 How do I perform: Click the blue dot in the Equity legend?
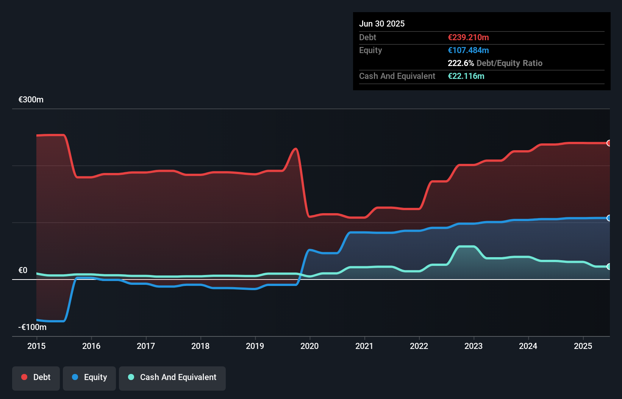pos(75,377)
